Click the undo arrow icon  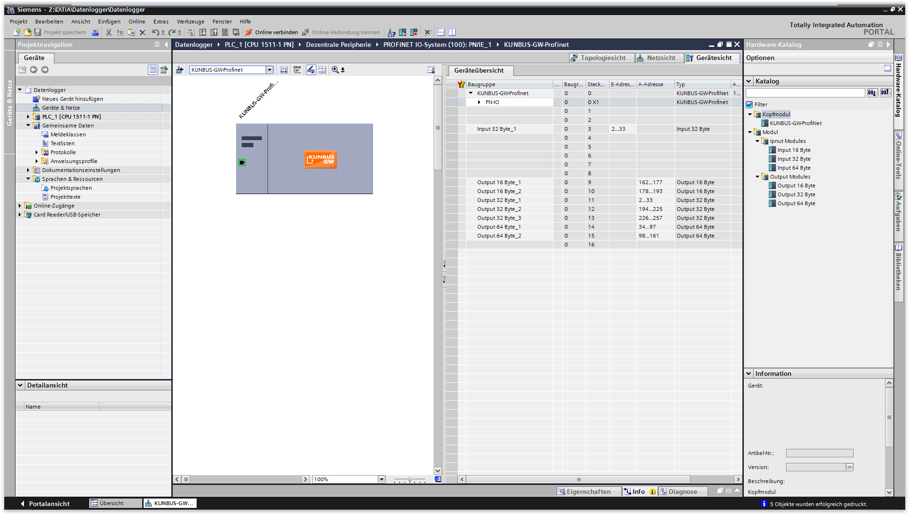tap(155, 32)
